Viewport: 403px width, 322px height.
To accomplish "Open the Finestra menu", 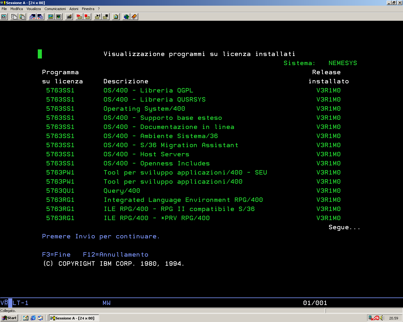I will [88, 9].
